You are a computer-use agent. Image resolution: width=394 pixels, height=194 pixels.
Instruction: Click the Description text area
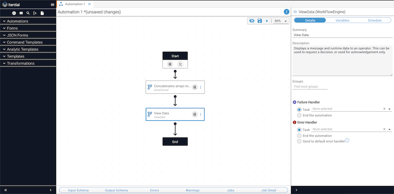tap(342, 61)
